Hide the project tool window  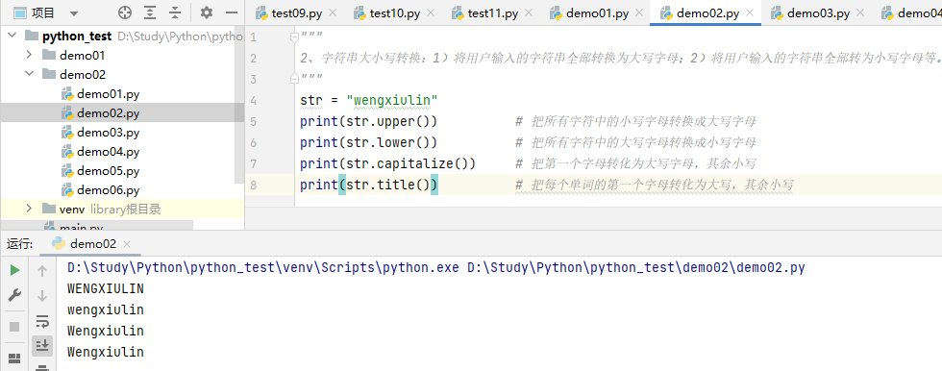[x=232, y=12]
